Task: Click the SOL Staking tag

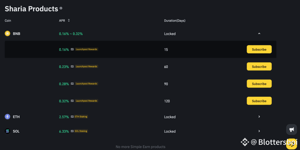Action: pyautogui.click(x=81, y=131)
